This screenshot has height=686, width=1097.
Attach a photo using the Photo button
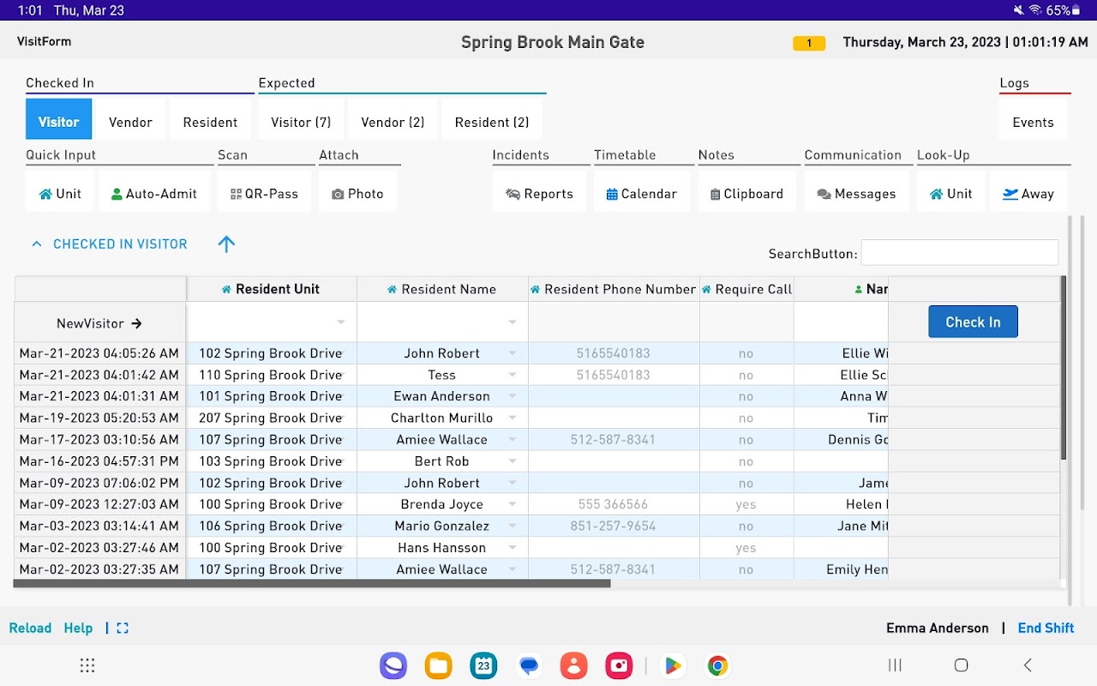pyautogui.click(x=357, y=194)
